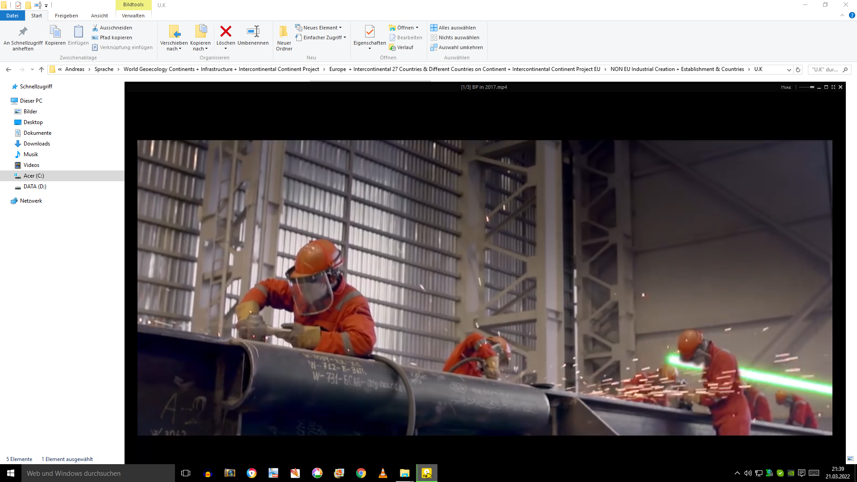Click the Windows search box
The width and height of the screenshot is (857, 482).
pos(98,473)
